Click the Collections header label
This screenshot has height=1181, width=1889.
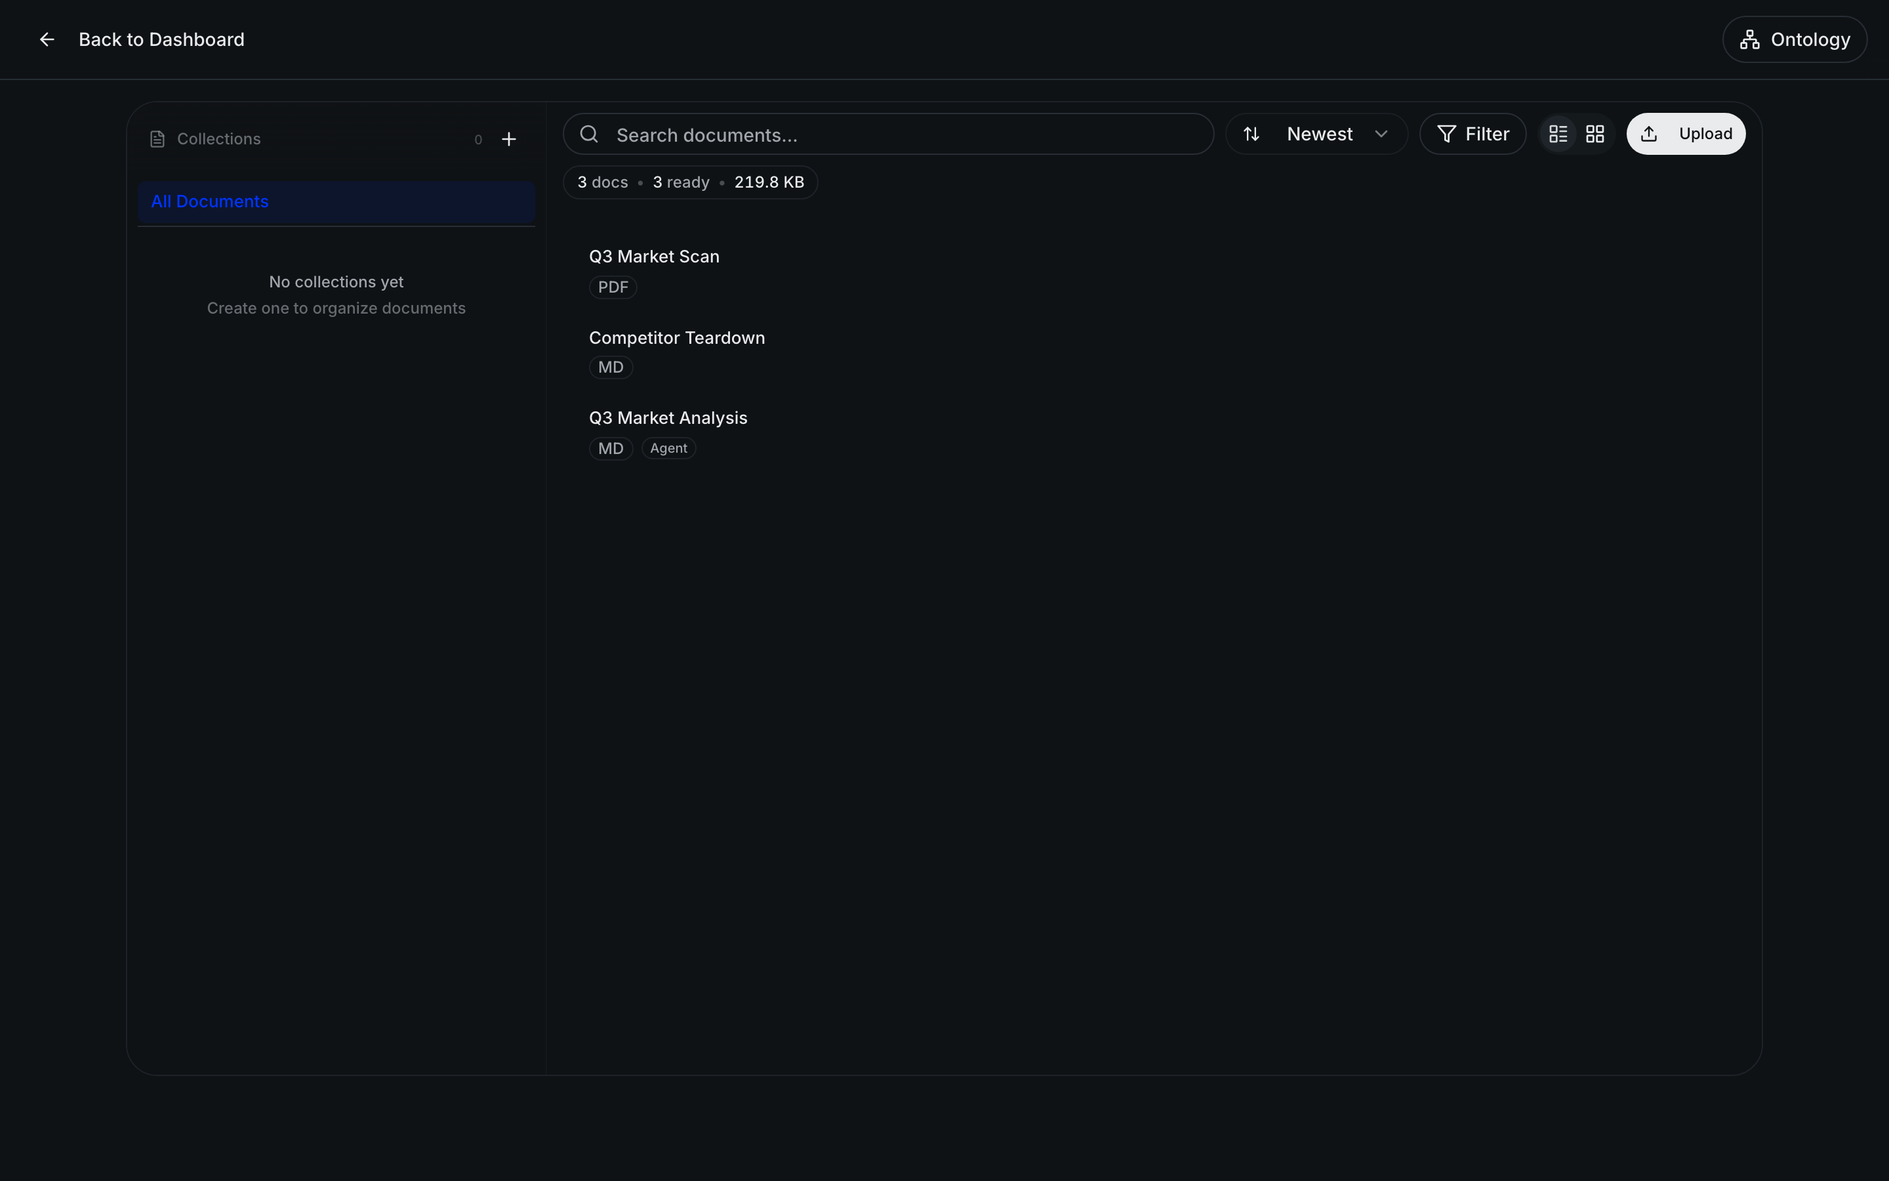[x=218, y=139]
